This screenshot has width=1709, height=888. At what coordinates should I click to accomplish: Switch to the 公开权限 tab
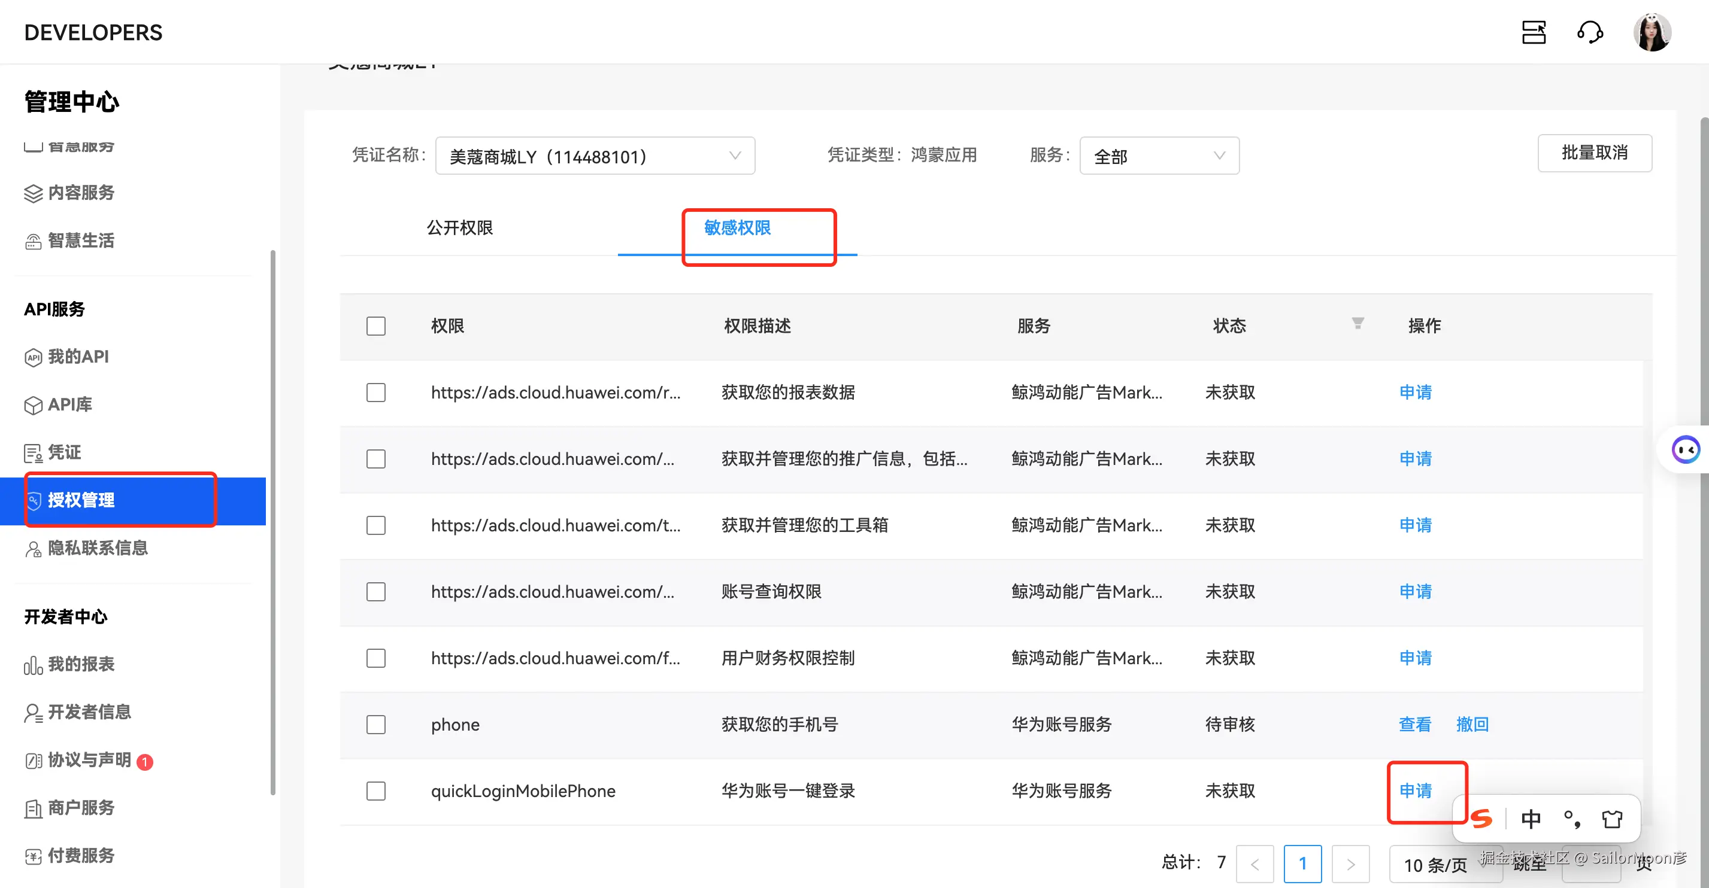pyautogui.click(x=459, y=228)
